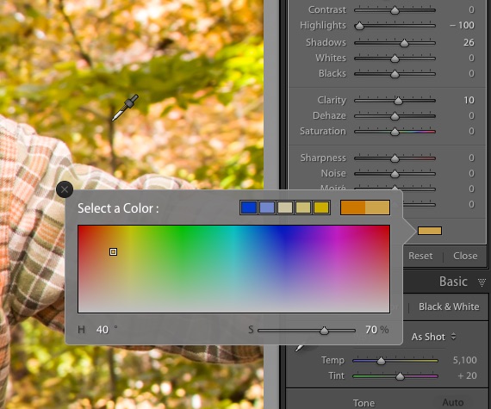491x409 pixels.
Task: Click the hue value 40 field
Action: (x=103, y=330)
